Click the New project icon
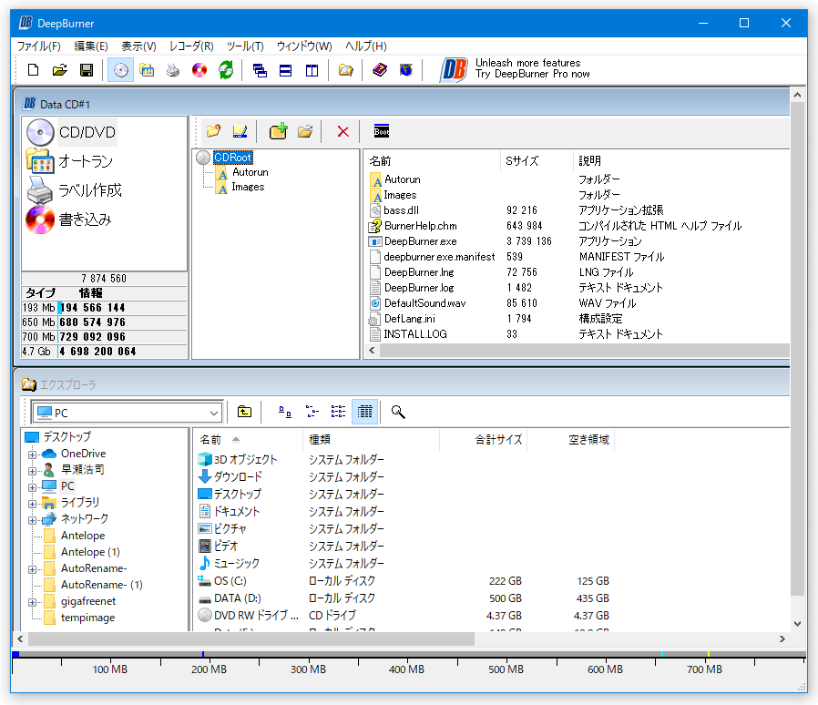Screen dimensions: 818x705 (34, 70)
